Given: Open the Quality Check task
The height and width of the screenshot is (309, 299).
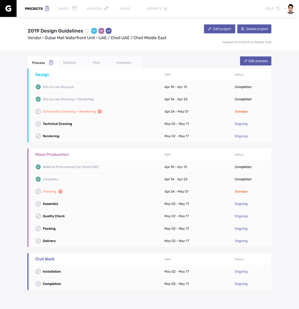Looking at the screenshot, I should [x=54, y=216].
